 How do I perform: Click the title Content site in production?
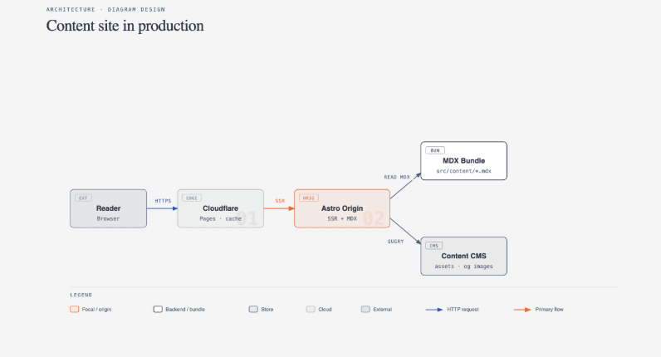[125, 26]
